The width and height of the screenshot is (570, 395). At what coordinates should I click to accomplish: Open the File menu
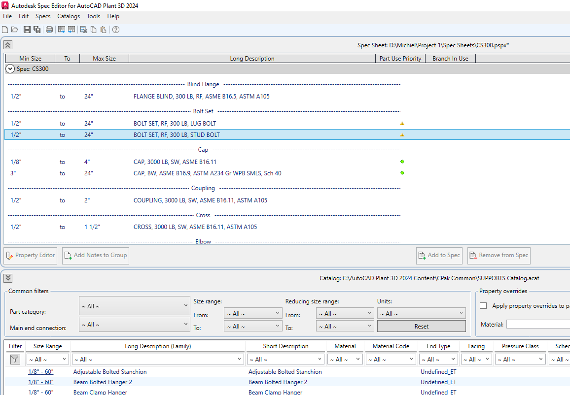point(7,16)
